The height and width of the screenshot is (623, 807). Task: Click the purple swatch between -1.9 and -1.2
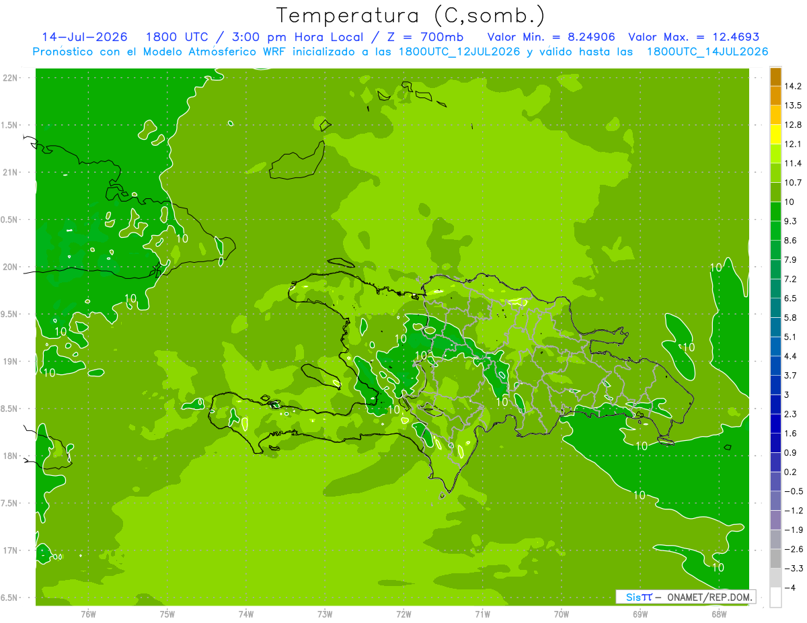[x=775, y=520]
